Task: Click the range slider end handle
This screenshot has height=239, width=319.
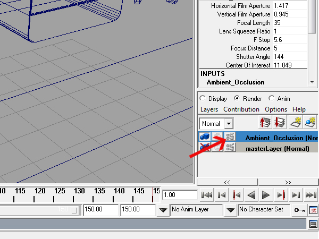Action: click(74, 210)
